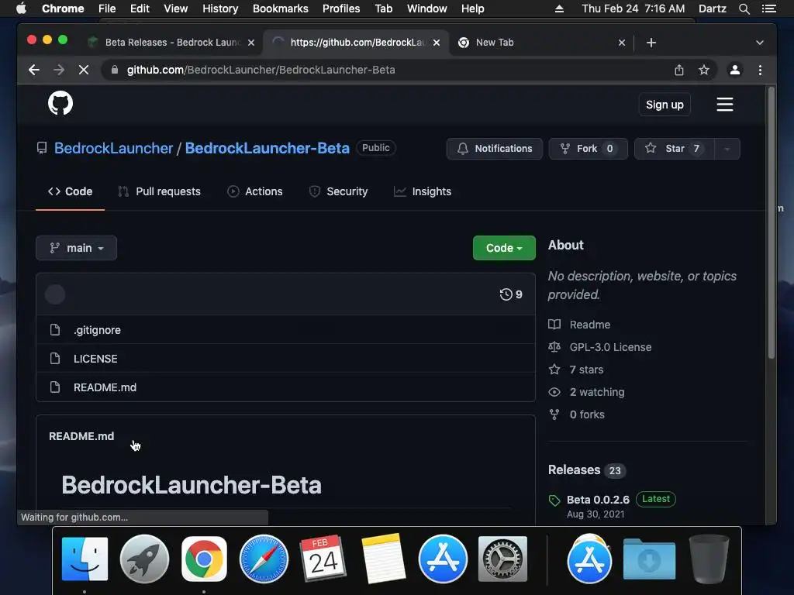Switch to the Actions tab
The width and height of the screenshot is (794, 595).
(x=254, y=192)
